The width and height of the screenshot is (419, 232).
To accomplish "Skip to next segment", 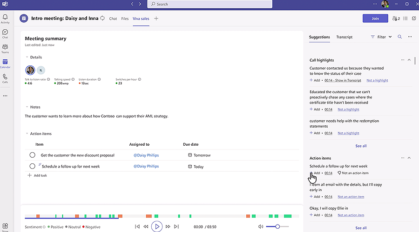I will pos(176,227).
